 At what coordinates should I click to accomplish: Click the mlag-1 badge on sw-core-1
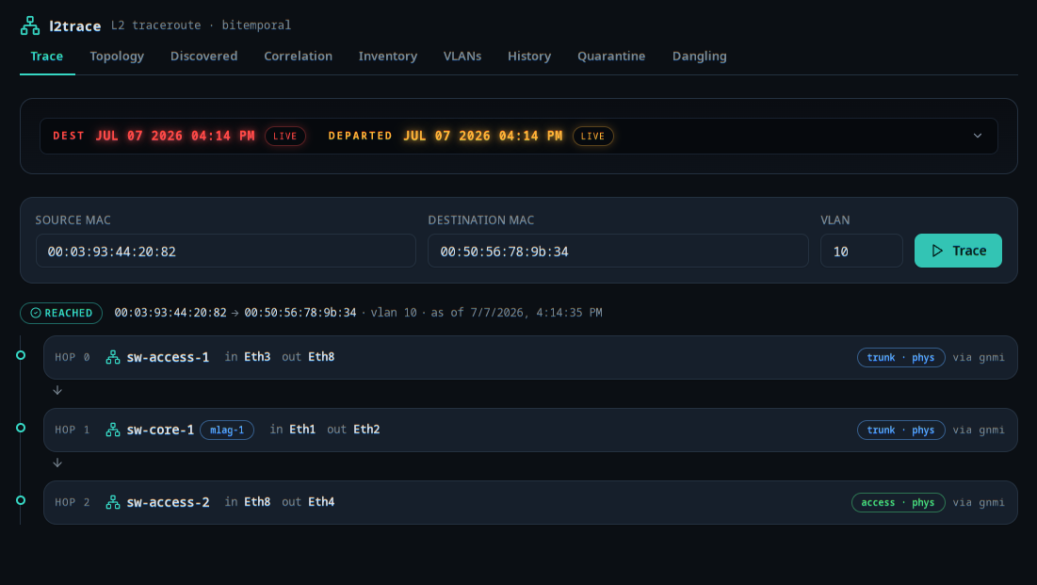[227, 431]
